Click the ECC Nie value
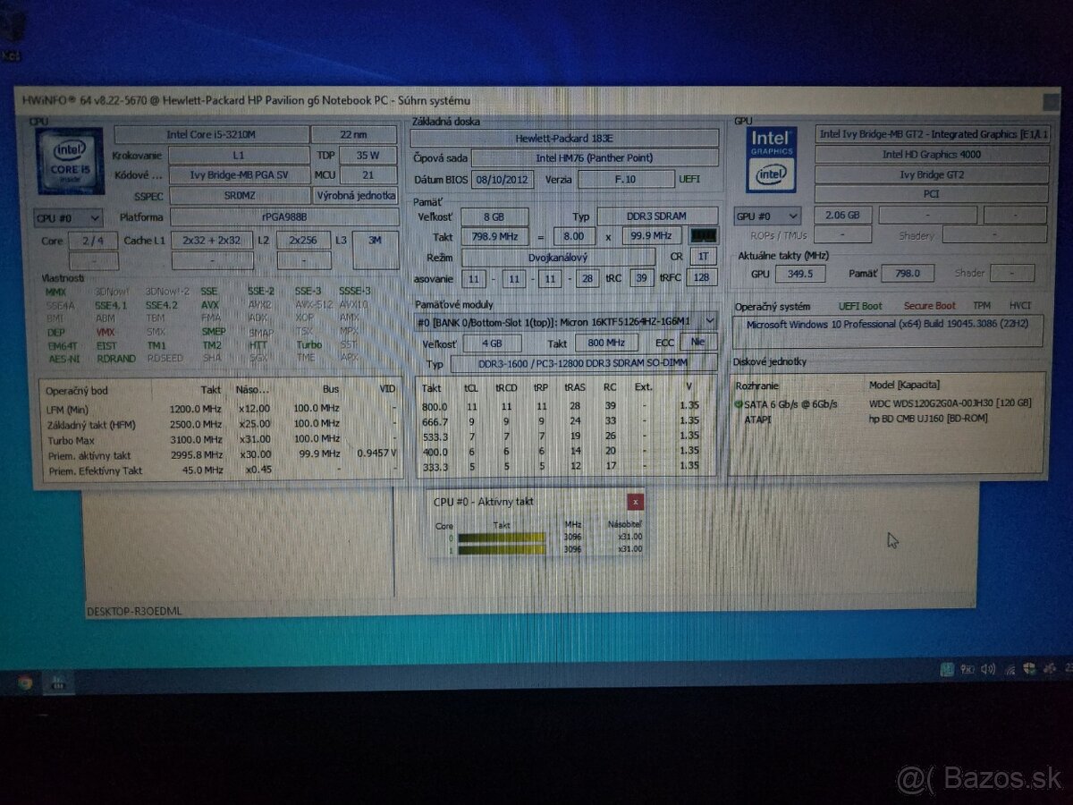1073x805 pixels. coord(697,342)
